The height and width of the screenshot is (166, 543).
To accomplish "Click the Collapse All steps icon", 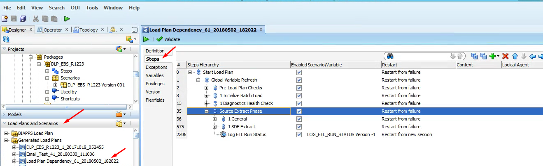I will tap(484, 56).
